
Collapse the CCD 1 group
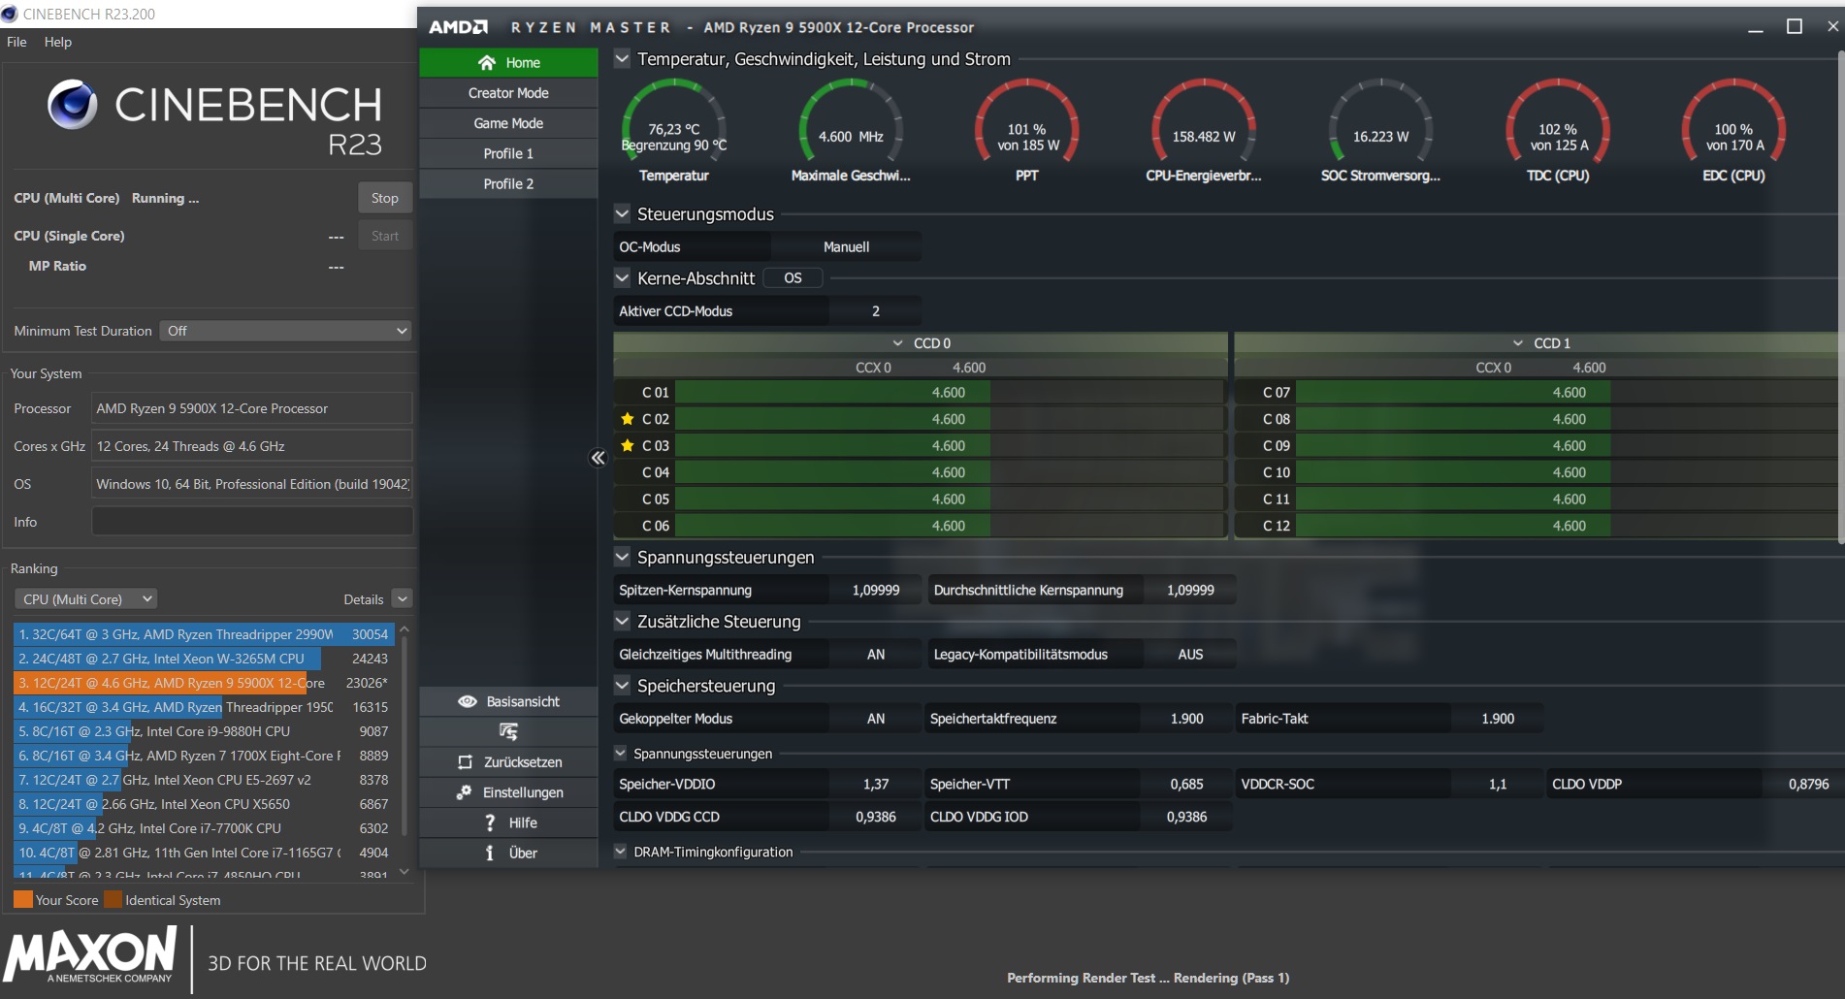tap(1518, 343)
